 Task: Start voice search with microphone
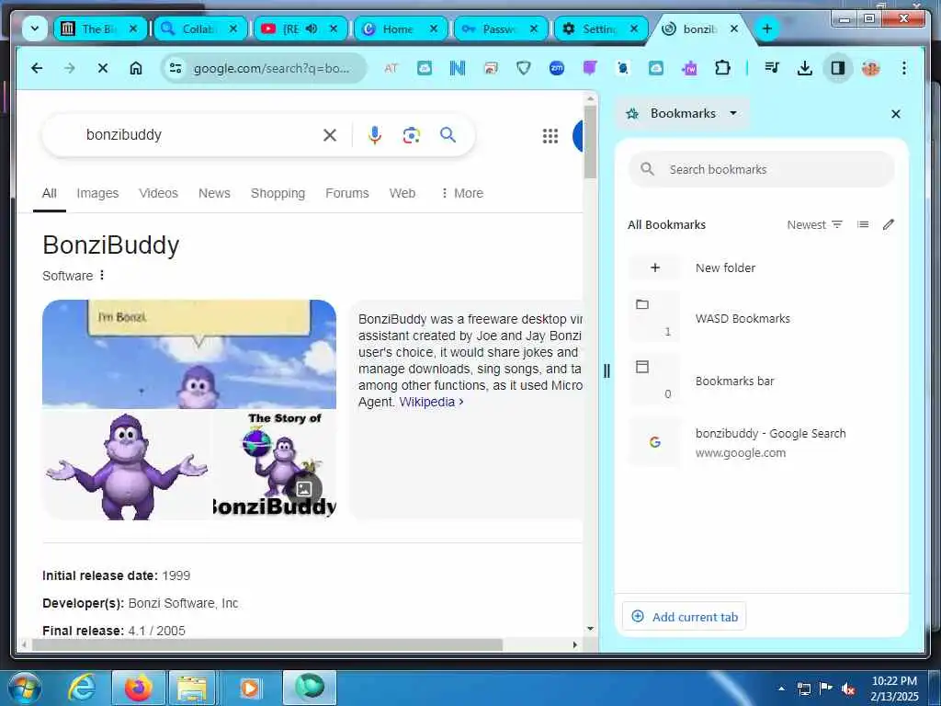pyautogui.click(x=375, y=136)
